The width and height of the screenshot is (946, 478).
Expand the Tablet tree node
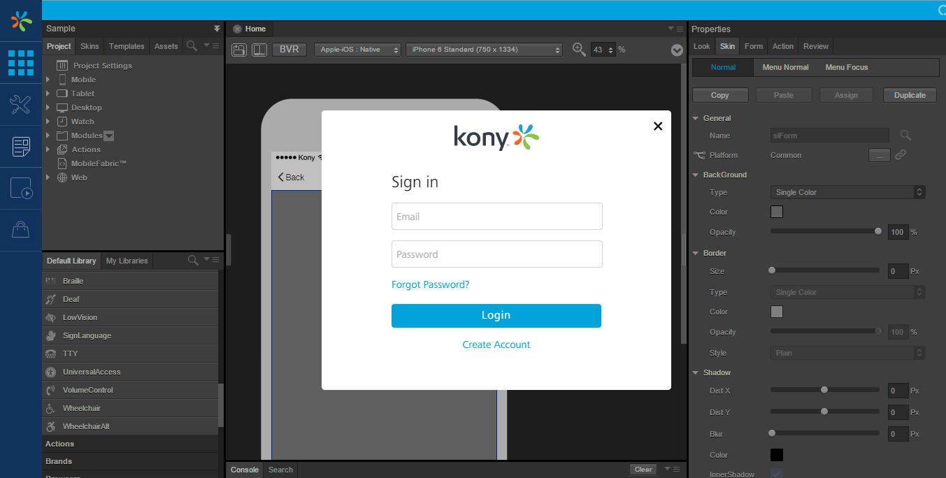point(48,94)
